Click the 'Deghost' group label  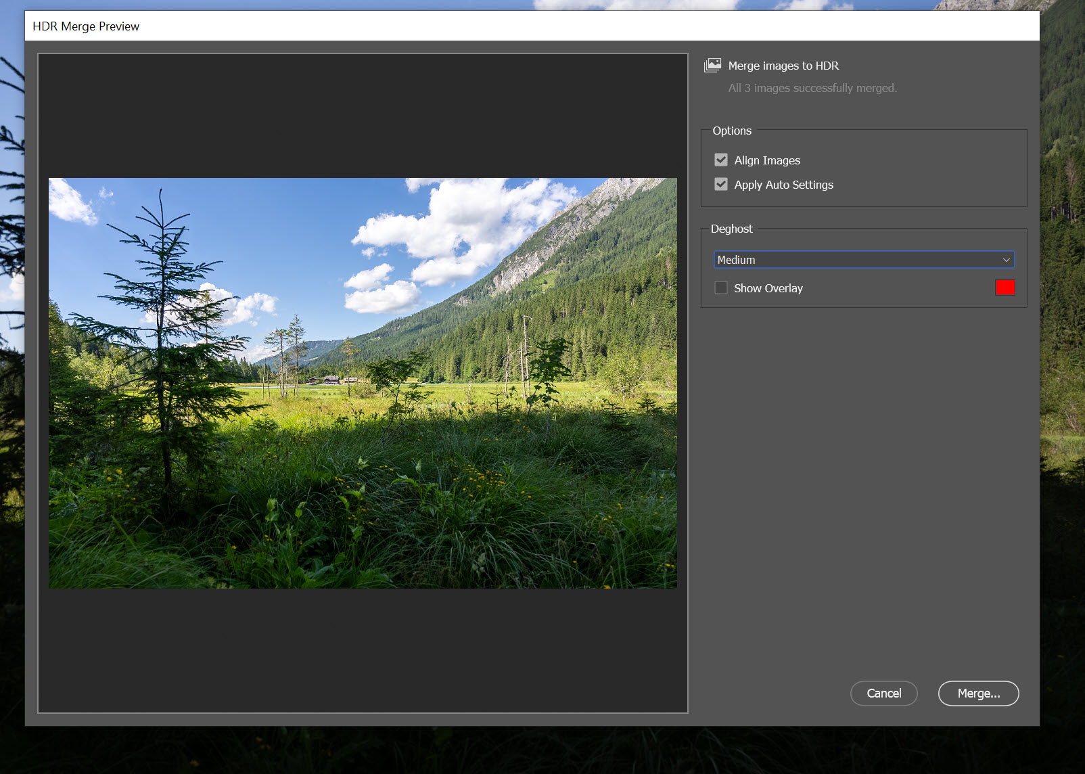pyautogui.click(x=731, y=229)
